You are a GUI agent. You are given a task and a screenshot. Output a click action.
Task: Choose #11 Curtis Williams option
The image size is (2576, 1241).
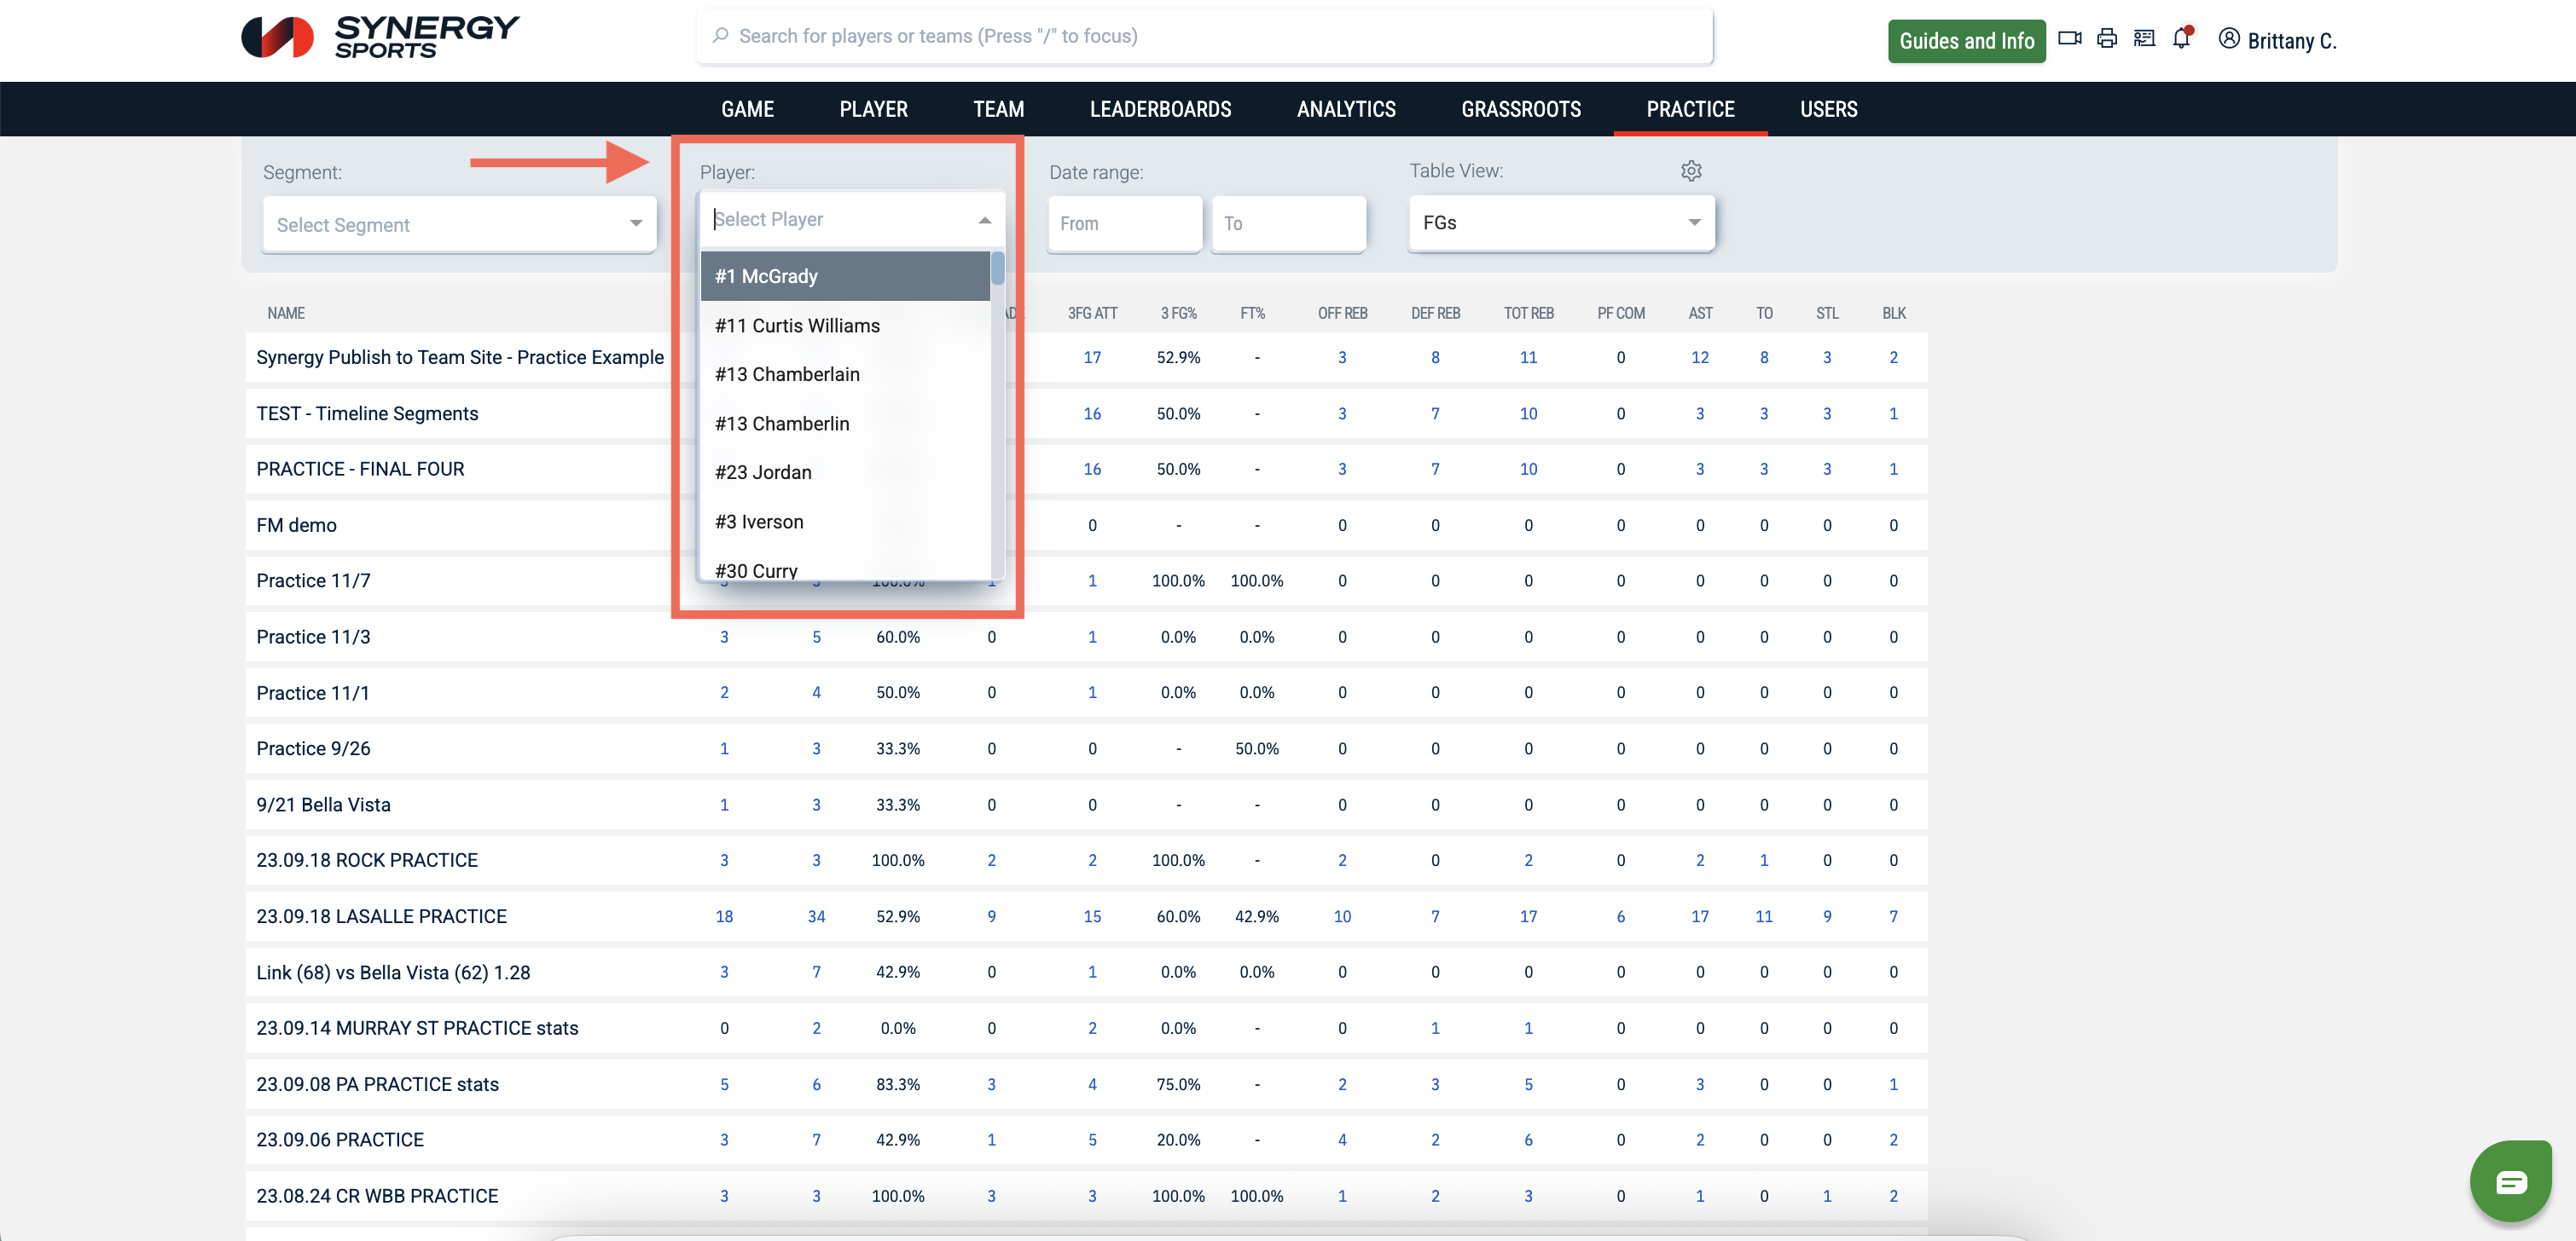(x=797, y=326)
